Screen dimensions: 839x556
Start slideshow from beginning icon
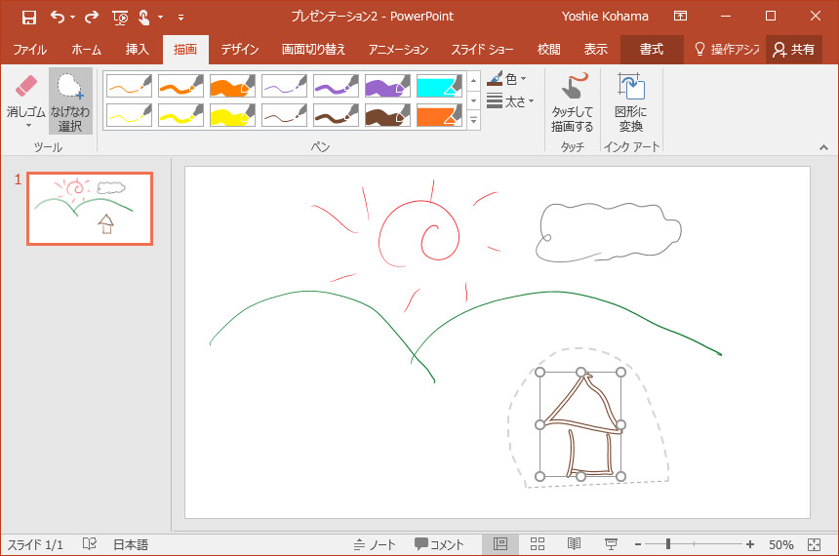pyautogui.click(x=120, y=18)
